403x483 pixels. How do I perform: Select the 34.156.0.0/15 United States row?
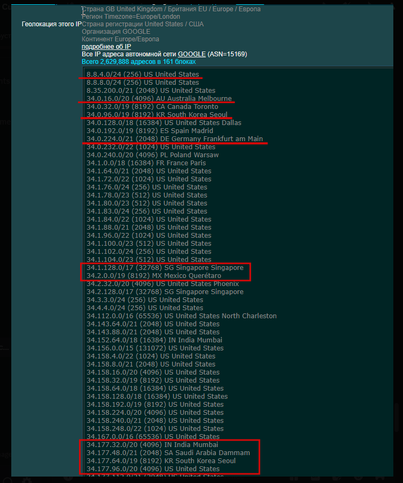point(155,348)
